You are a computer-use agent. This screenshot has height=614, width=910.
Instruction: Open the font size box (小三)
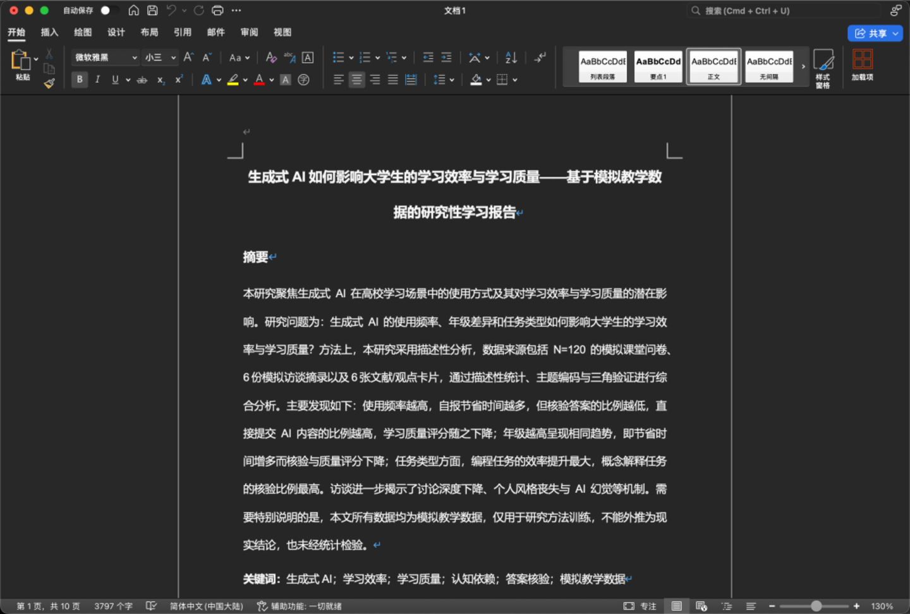point(160,57)
